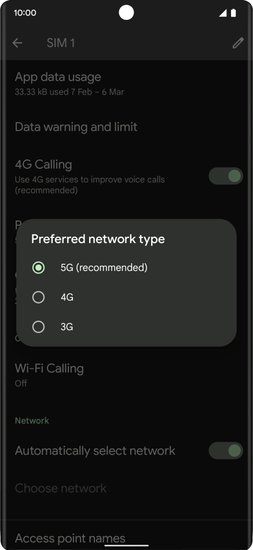Tap the bottom navigation gesture bar
Image resolution: width=253 pixels, height=550 pixels.
click(126, 546)
